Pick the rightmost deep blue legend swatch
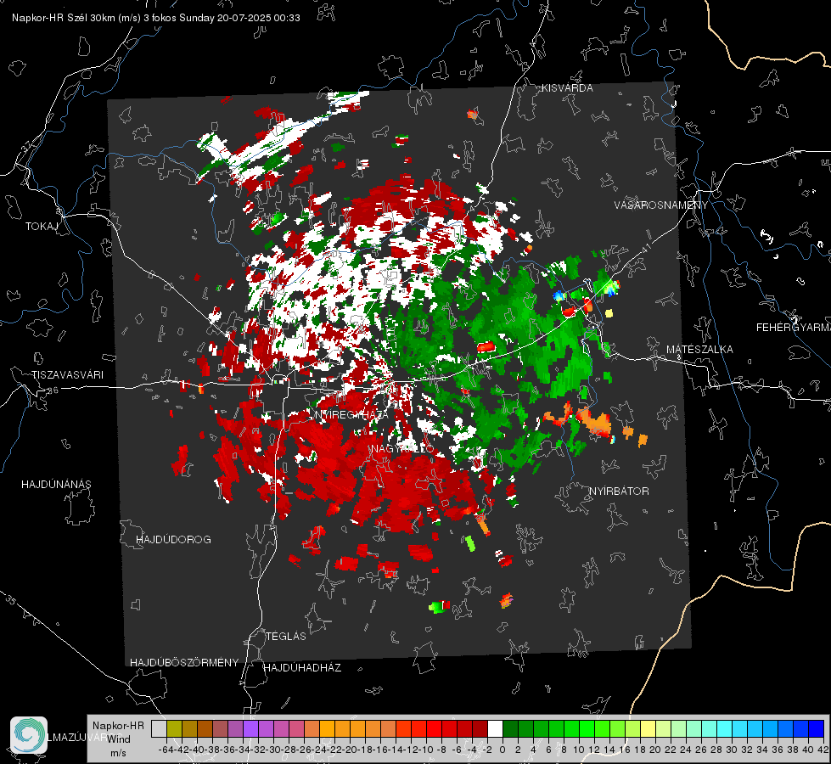The image size is (831, 764). click(x=817, y=728)
